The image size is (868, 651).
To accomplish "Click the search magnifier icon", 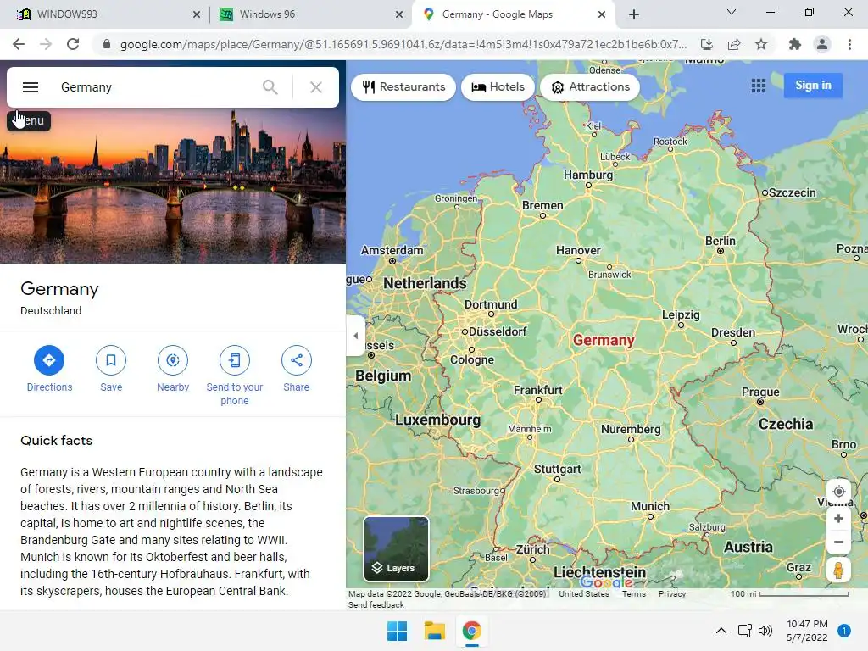I will coord(270,87).
